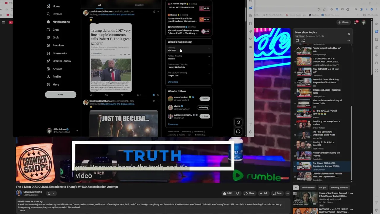The width and height of the screenshot is (380, 214).
Task: Toggle Following for alyssa account
Action: pos(203,108)
